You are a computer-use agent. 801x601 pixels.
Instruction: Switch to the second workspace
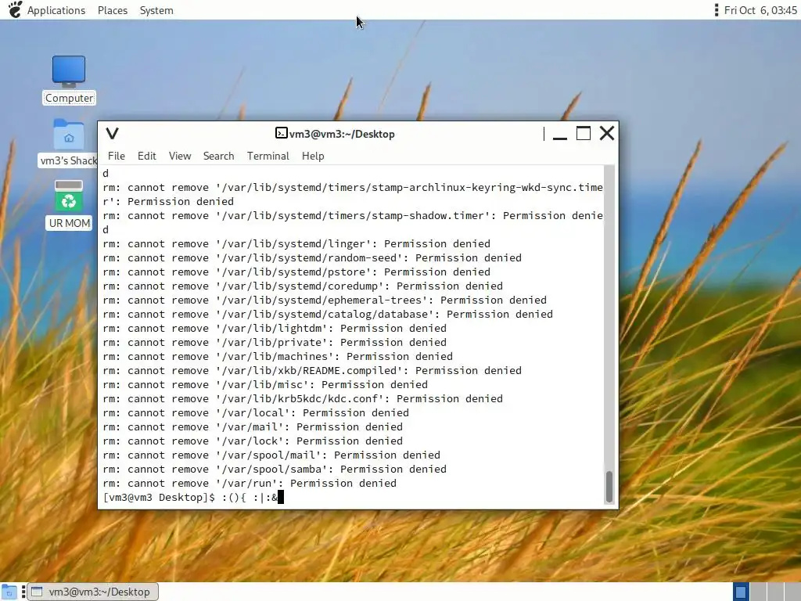click(758, 592)
